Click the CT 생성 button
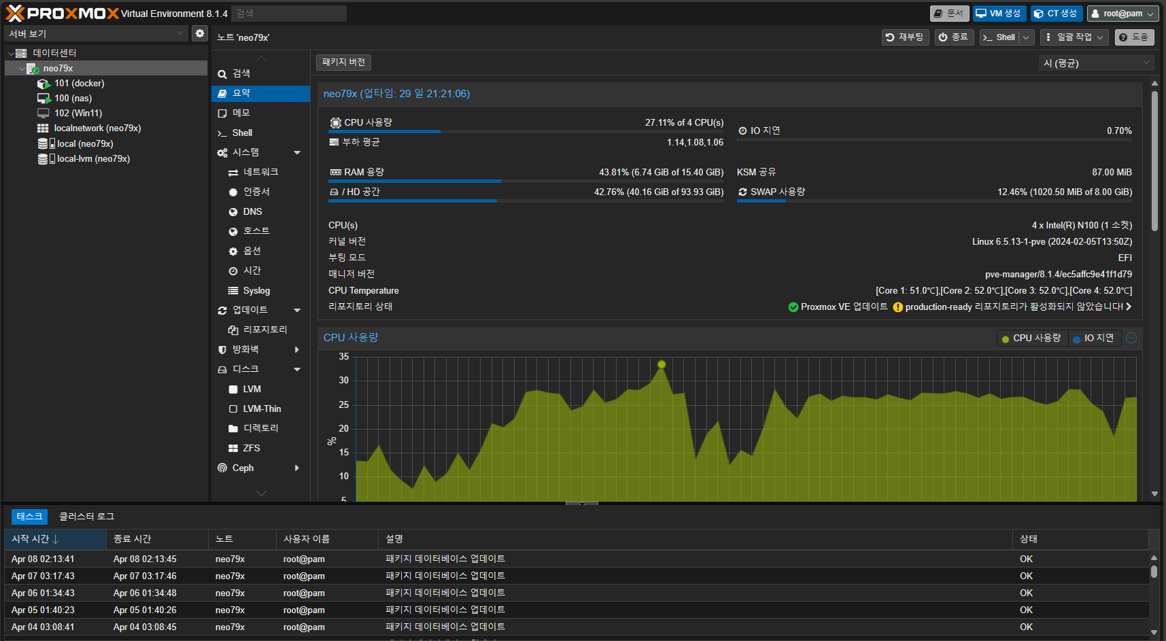Screen dimensions: 1166x641 [1056, 14]
